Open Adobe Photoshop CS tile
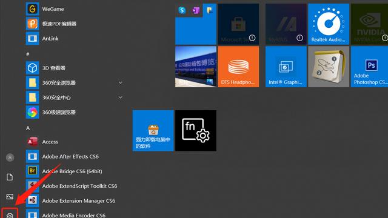Image resolution: width=388 pixels, height=218 pixels. (369, 67)
